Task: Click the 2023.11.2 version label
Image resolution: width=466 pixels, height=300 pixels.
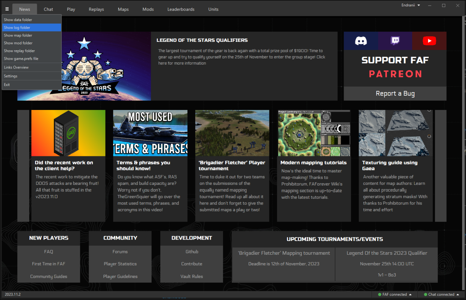Action: [13, 294]
